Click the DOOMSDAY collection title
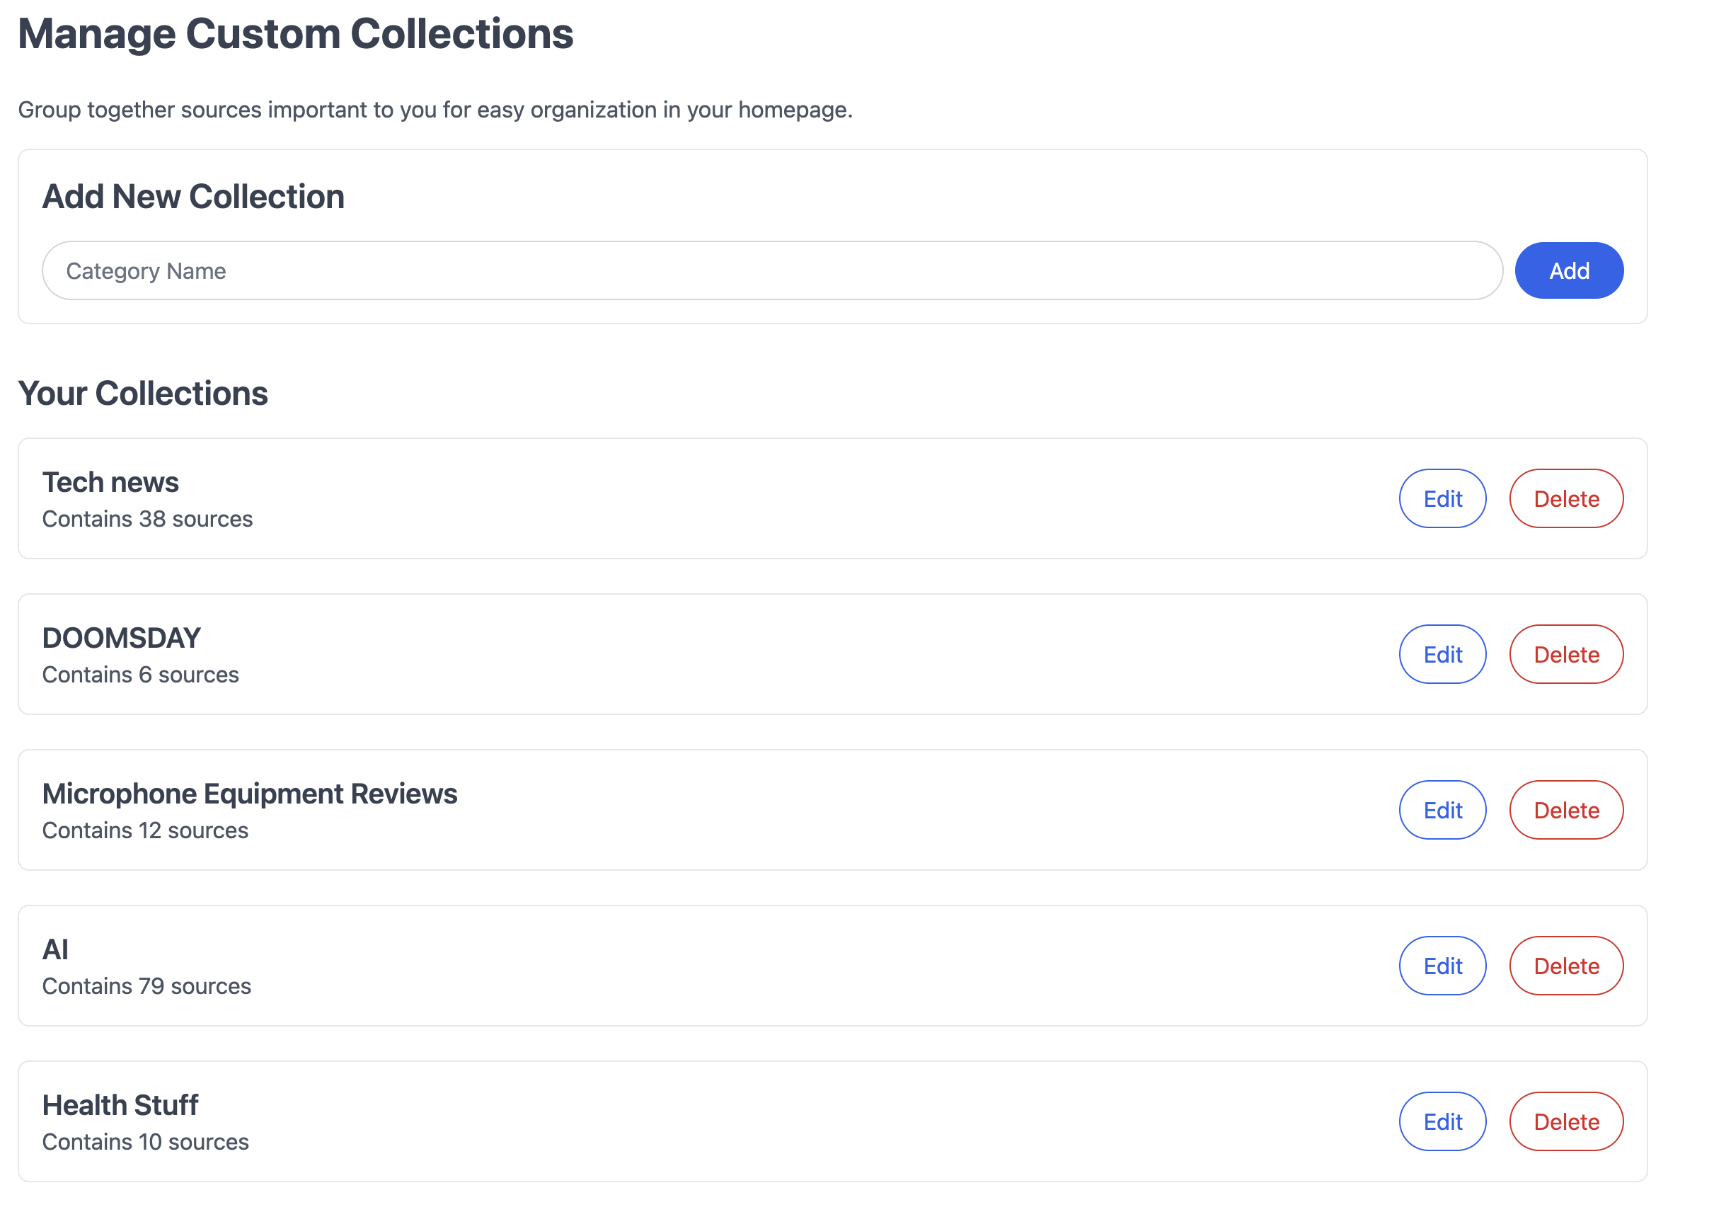 121,638
